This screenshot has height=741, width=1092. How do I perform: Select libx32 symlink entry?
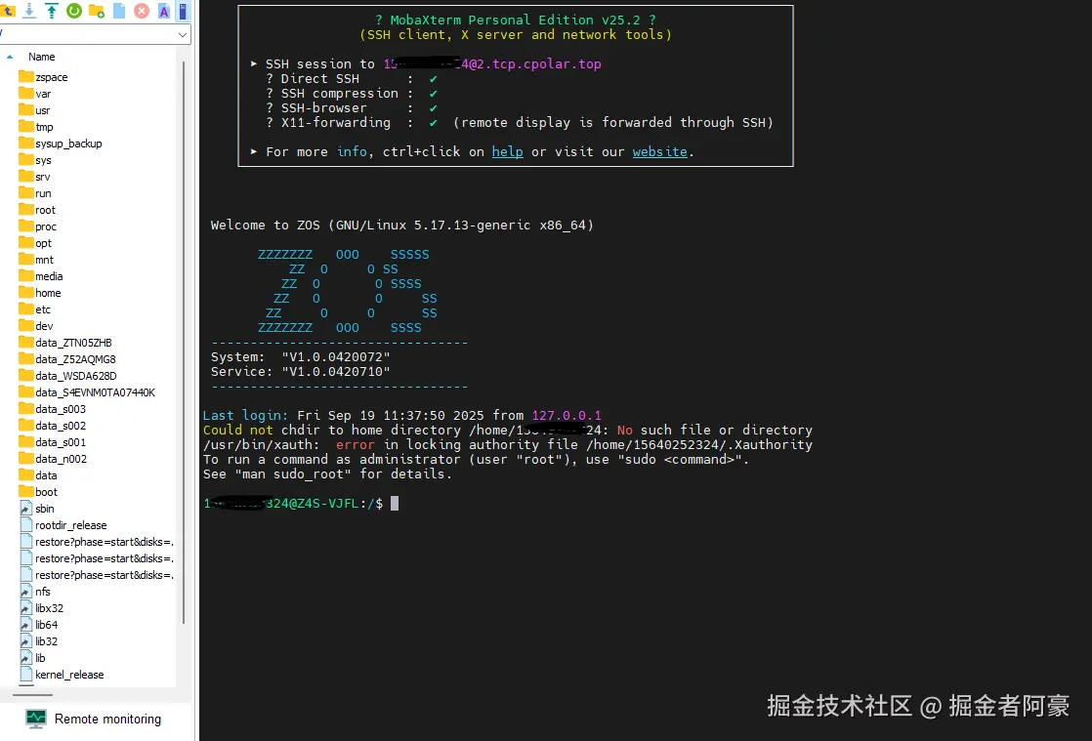click(x=42, y=608)
